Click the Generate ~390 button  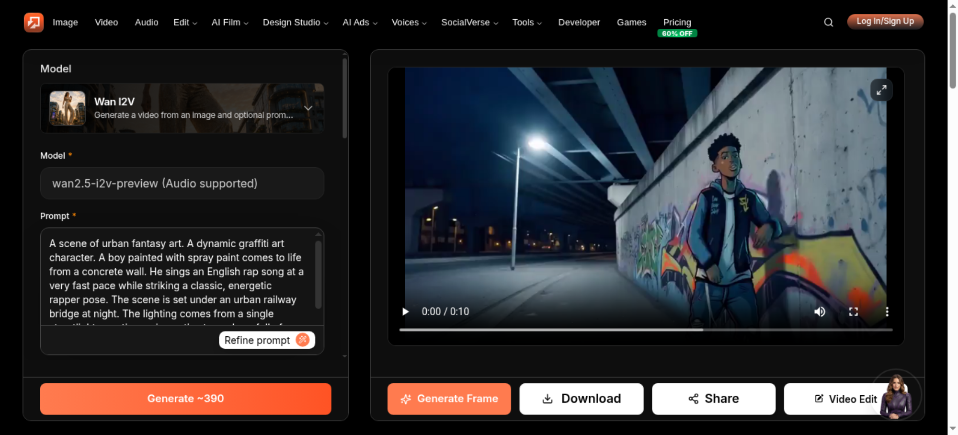click(185, 399)
